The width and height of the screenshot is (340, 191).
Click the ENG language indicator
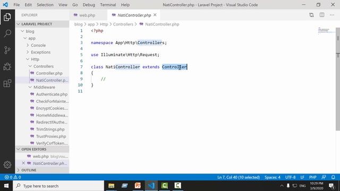(302, 186)
